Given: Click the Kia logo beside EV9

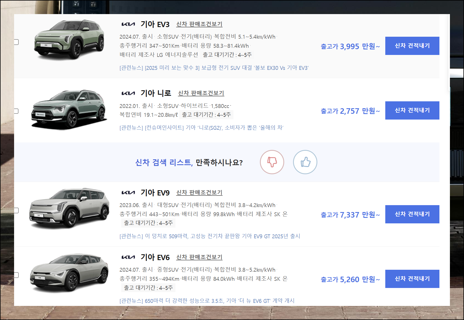Looking at the screenshot, I should (128, 193).
